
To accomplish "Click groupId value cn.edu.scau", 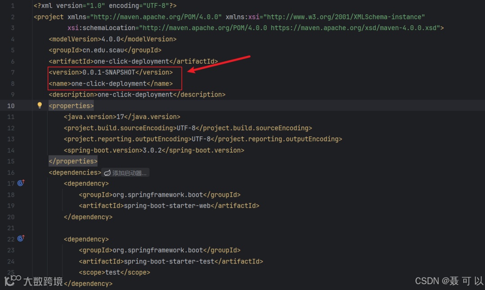I will pyautogui.click(x=103, y=50).
